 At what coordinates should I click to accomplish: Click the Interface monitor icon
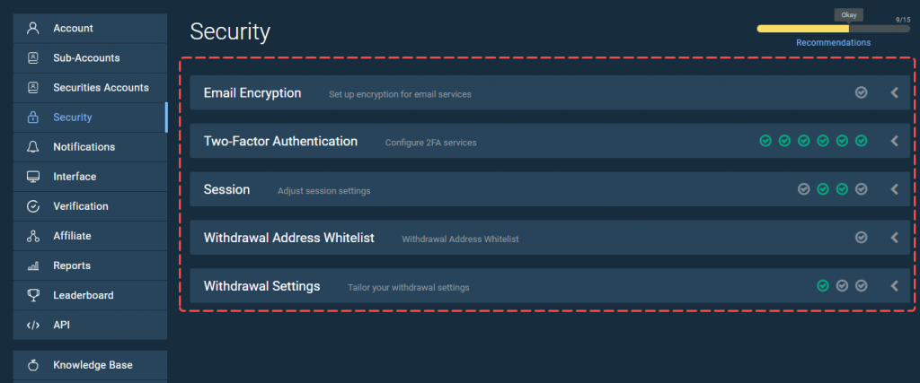coord(33,177)
